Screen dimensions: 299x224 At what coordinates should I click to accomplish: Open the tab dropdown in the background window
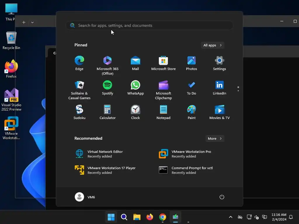tap(32, 22)
